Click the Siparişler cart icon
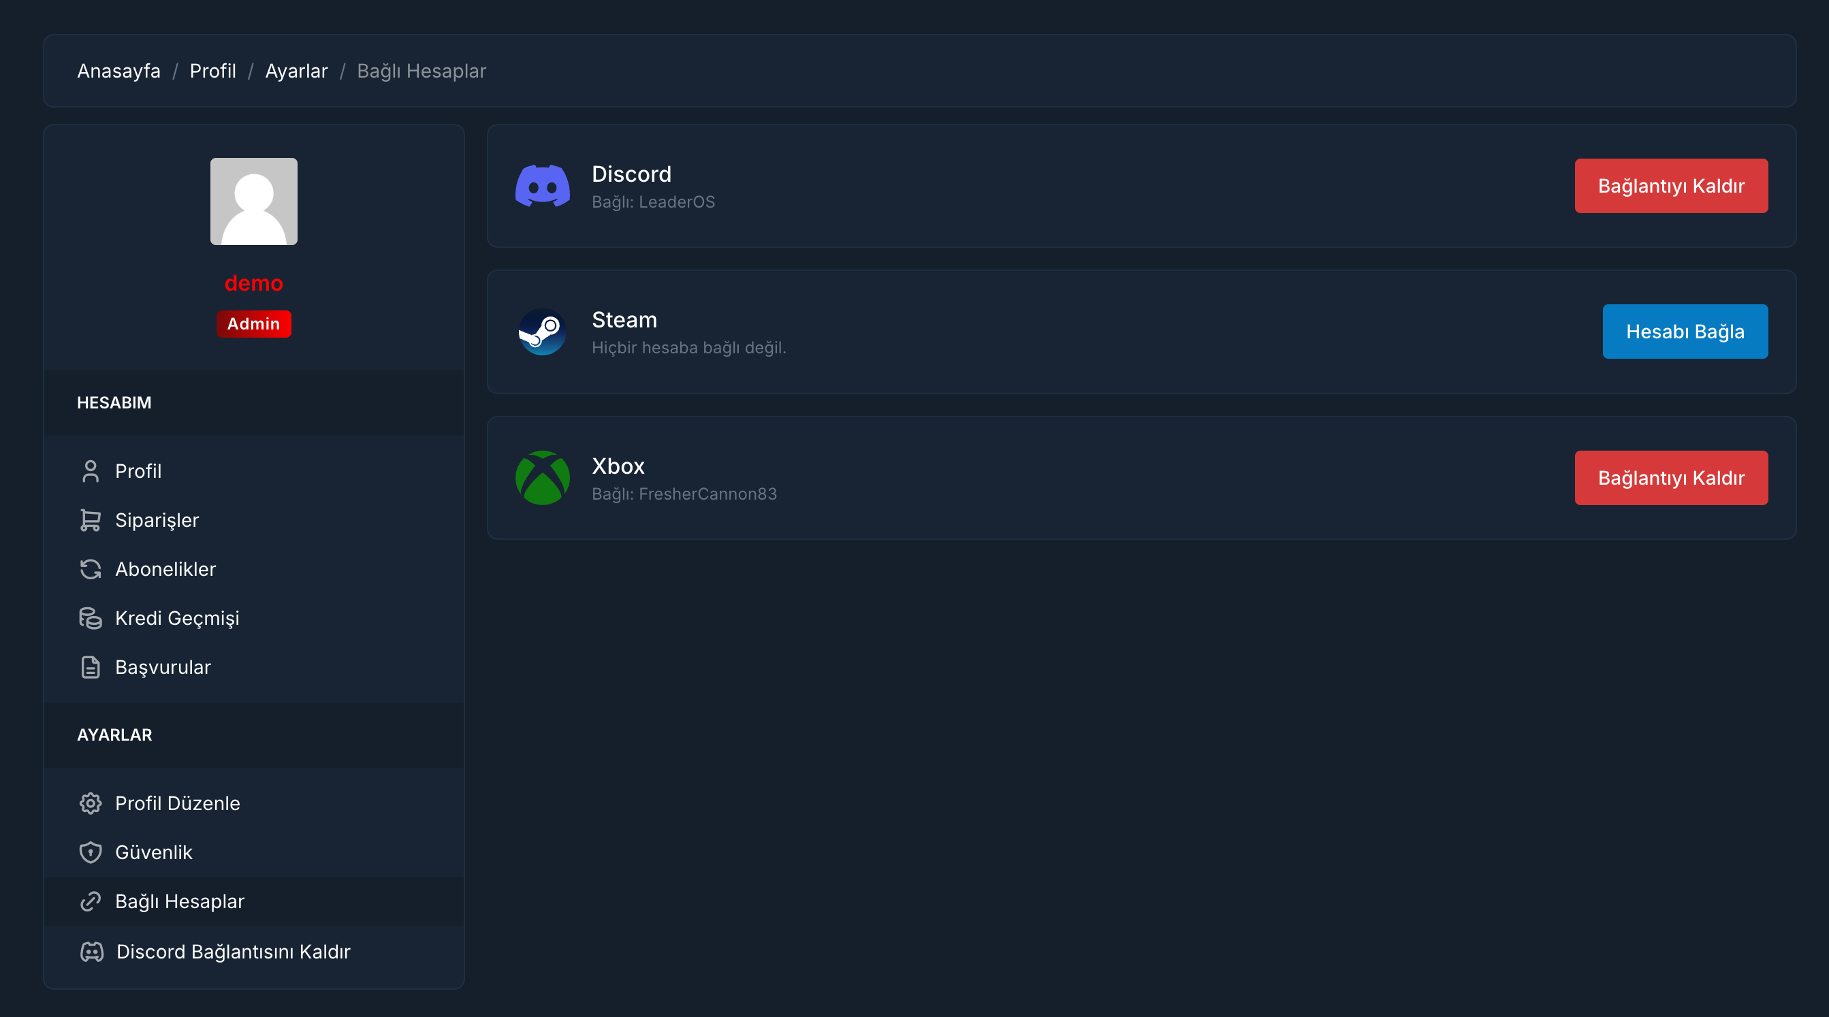 pos(90,520)
